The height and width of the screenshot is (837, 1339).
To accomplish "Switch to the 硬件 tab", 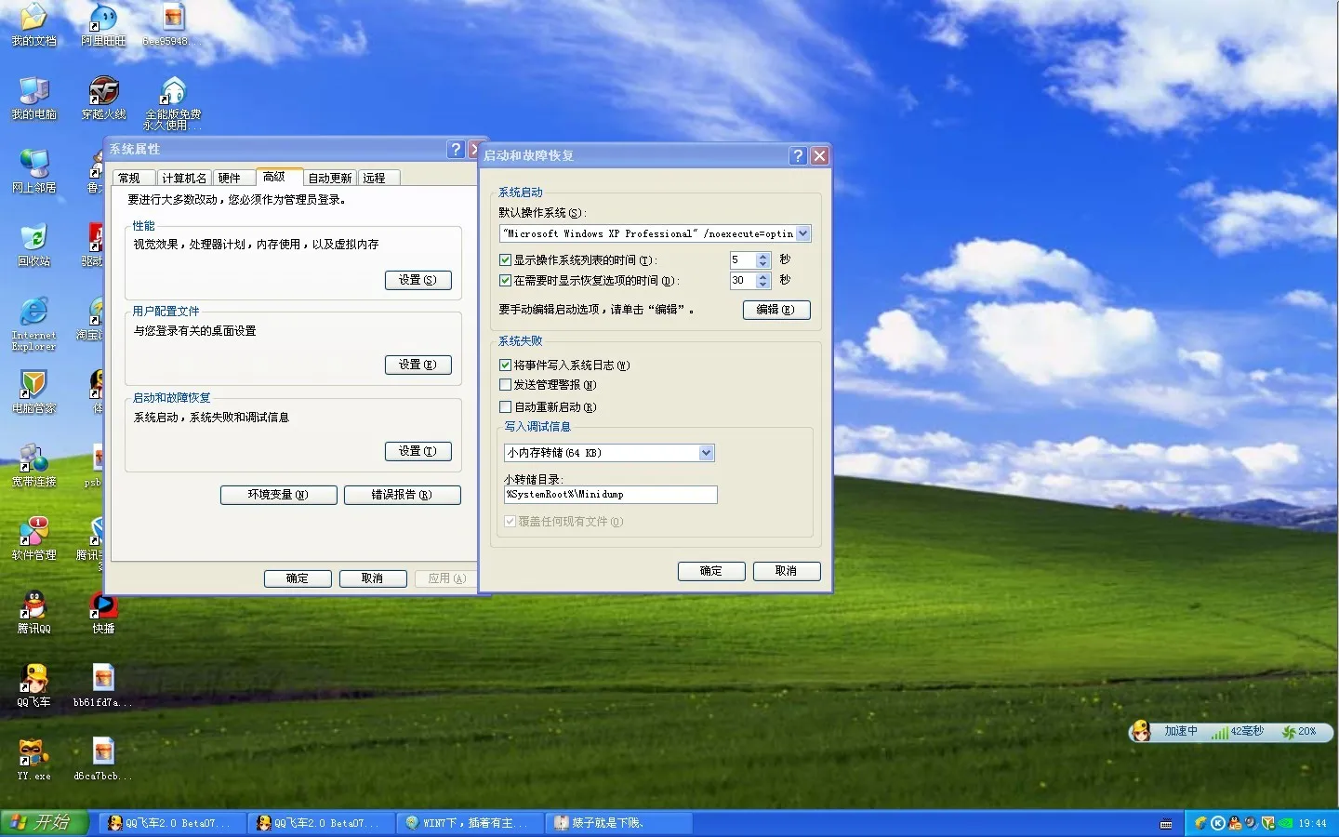I will point(232,177).
